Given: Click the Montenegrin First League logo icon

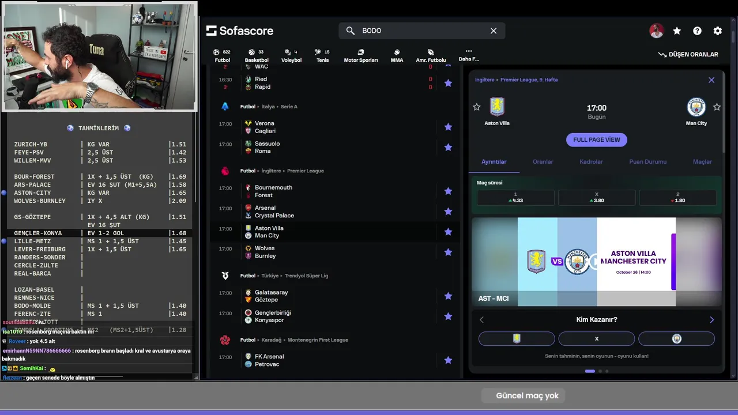Looking at the screenshot, I should coord(225,340).
